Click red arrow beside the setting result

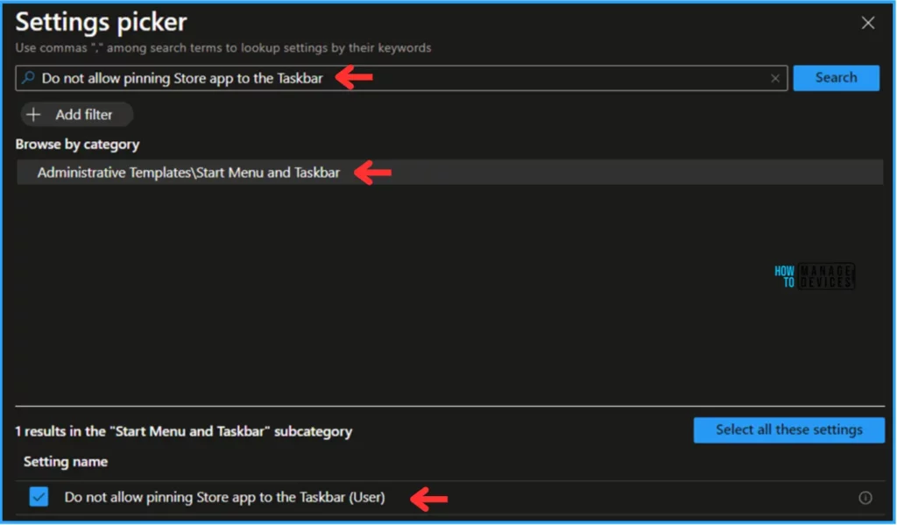429,499
